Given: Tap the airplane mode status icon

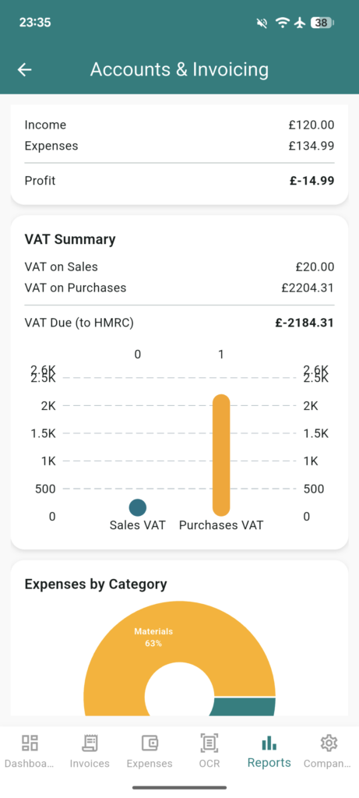Looking at the screenshot, I should coord(300,23).
